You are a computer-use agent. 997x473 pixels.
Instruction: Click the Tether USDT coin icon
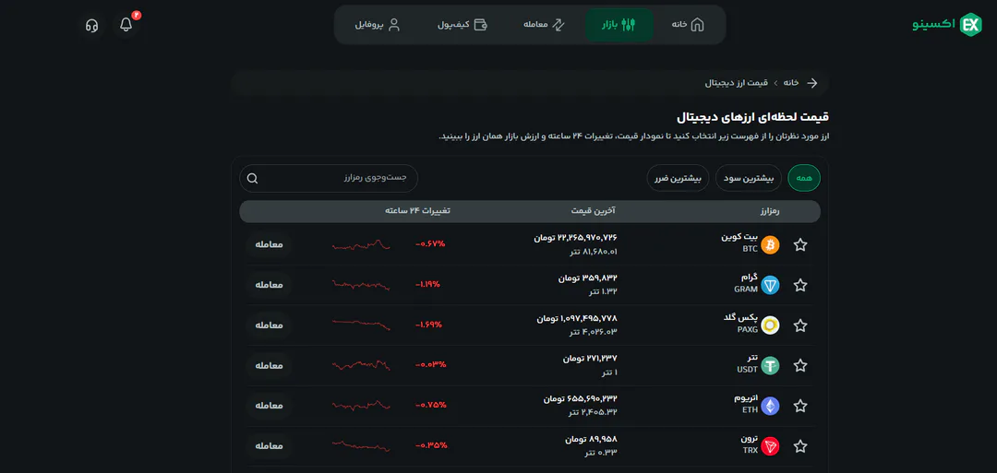coord(770,366)
